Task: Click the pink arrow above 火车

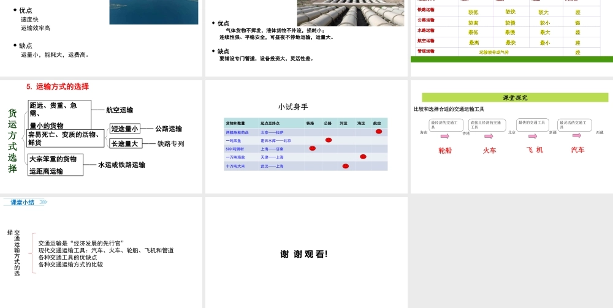Action: [489, 136]
